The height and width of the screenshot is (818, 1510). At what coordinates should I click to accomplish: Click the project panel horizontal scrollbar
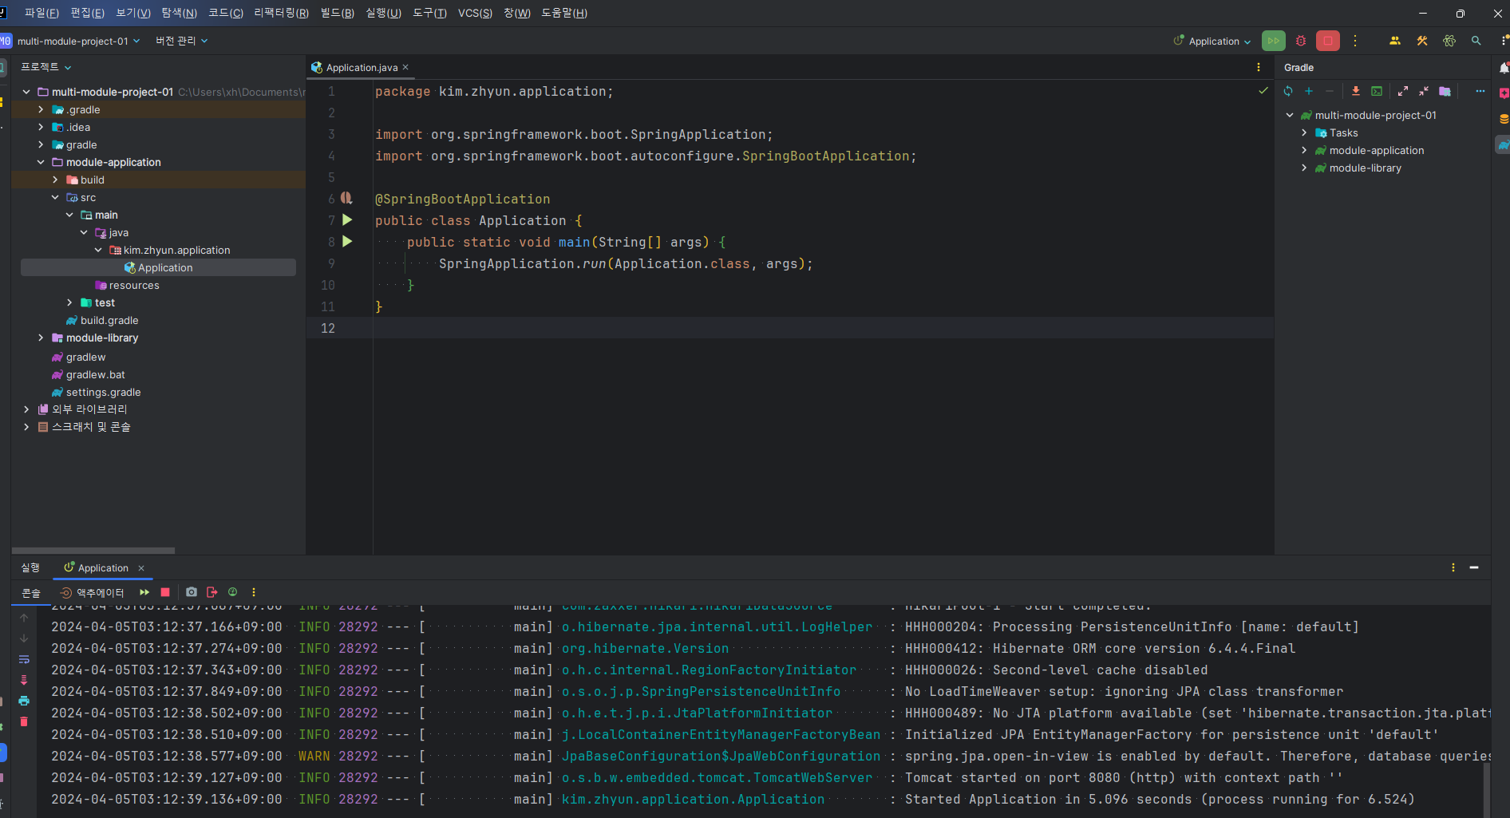pos(94,551)
